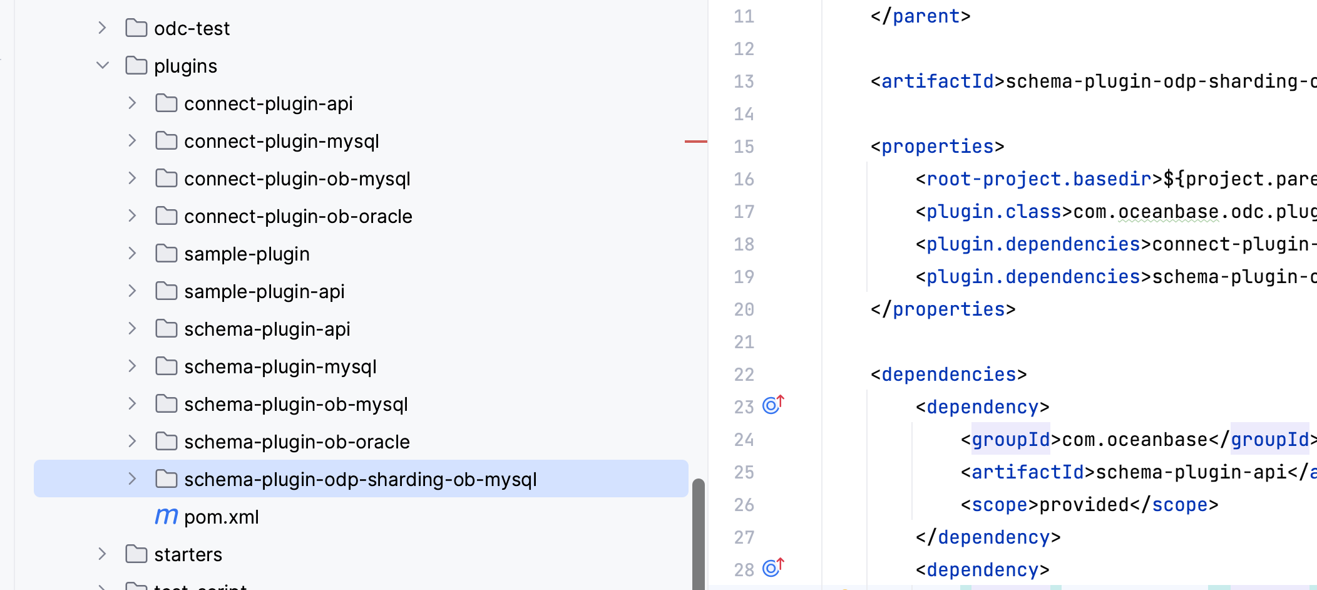Click the sample-plugin folder icon

[166, 254]
